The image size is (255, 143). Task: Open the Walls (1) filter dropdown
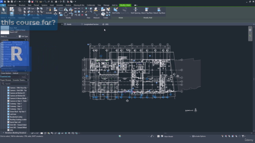pos(9,37)
